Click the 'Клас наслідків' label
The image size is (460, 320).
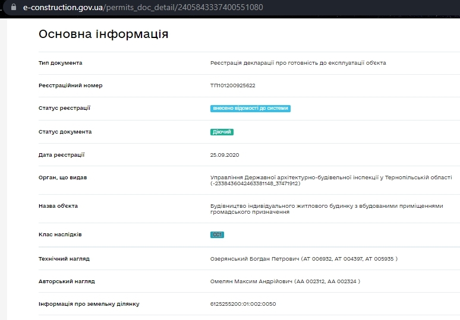[60, 235]
